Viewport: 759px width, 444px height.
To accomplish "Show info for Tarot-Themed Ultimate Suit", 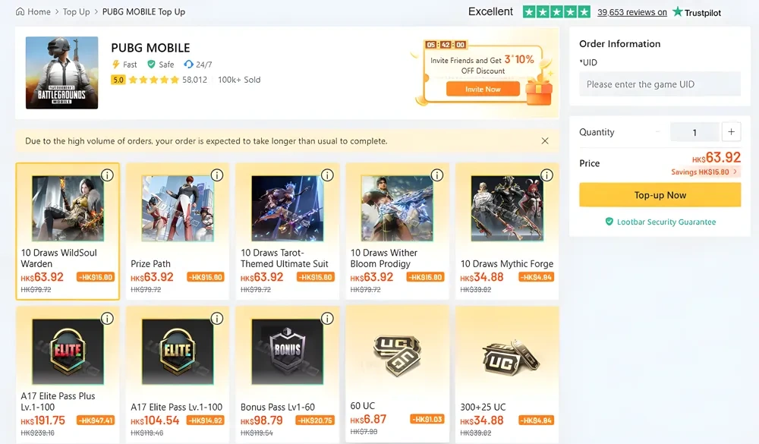I will click(327, 175).
